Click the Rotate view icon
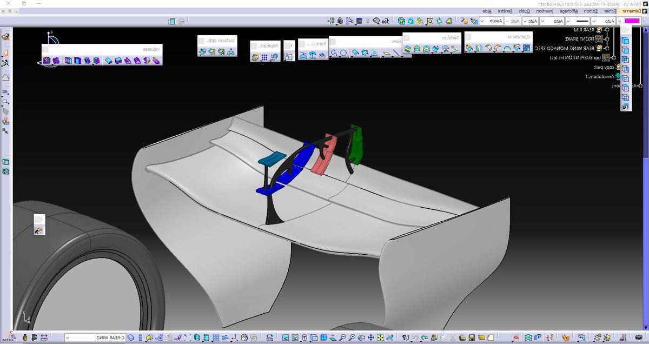This screenshot has height=344, width=649. [361, 337]
